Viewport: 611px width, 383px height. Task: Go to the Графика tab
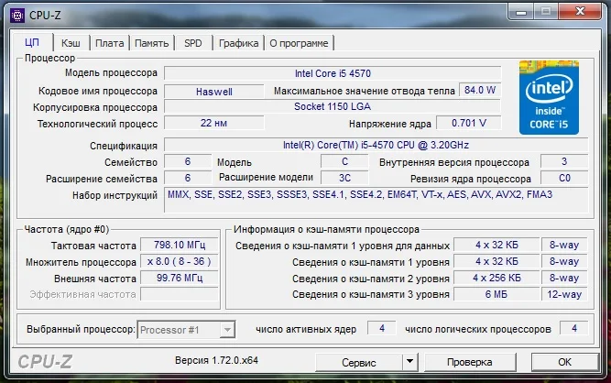click(238, 43)
